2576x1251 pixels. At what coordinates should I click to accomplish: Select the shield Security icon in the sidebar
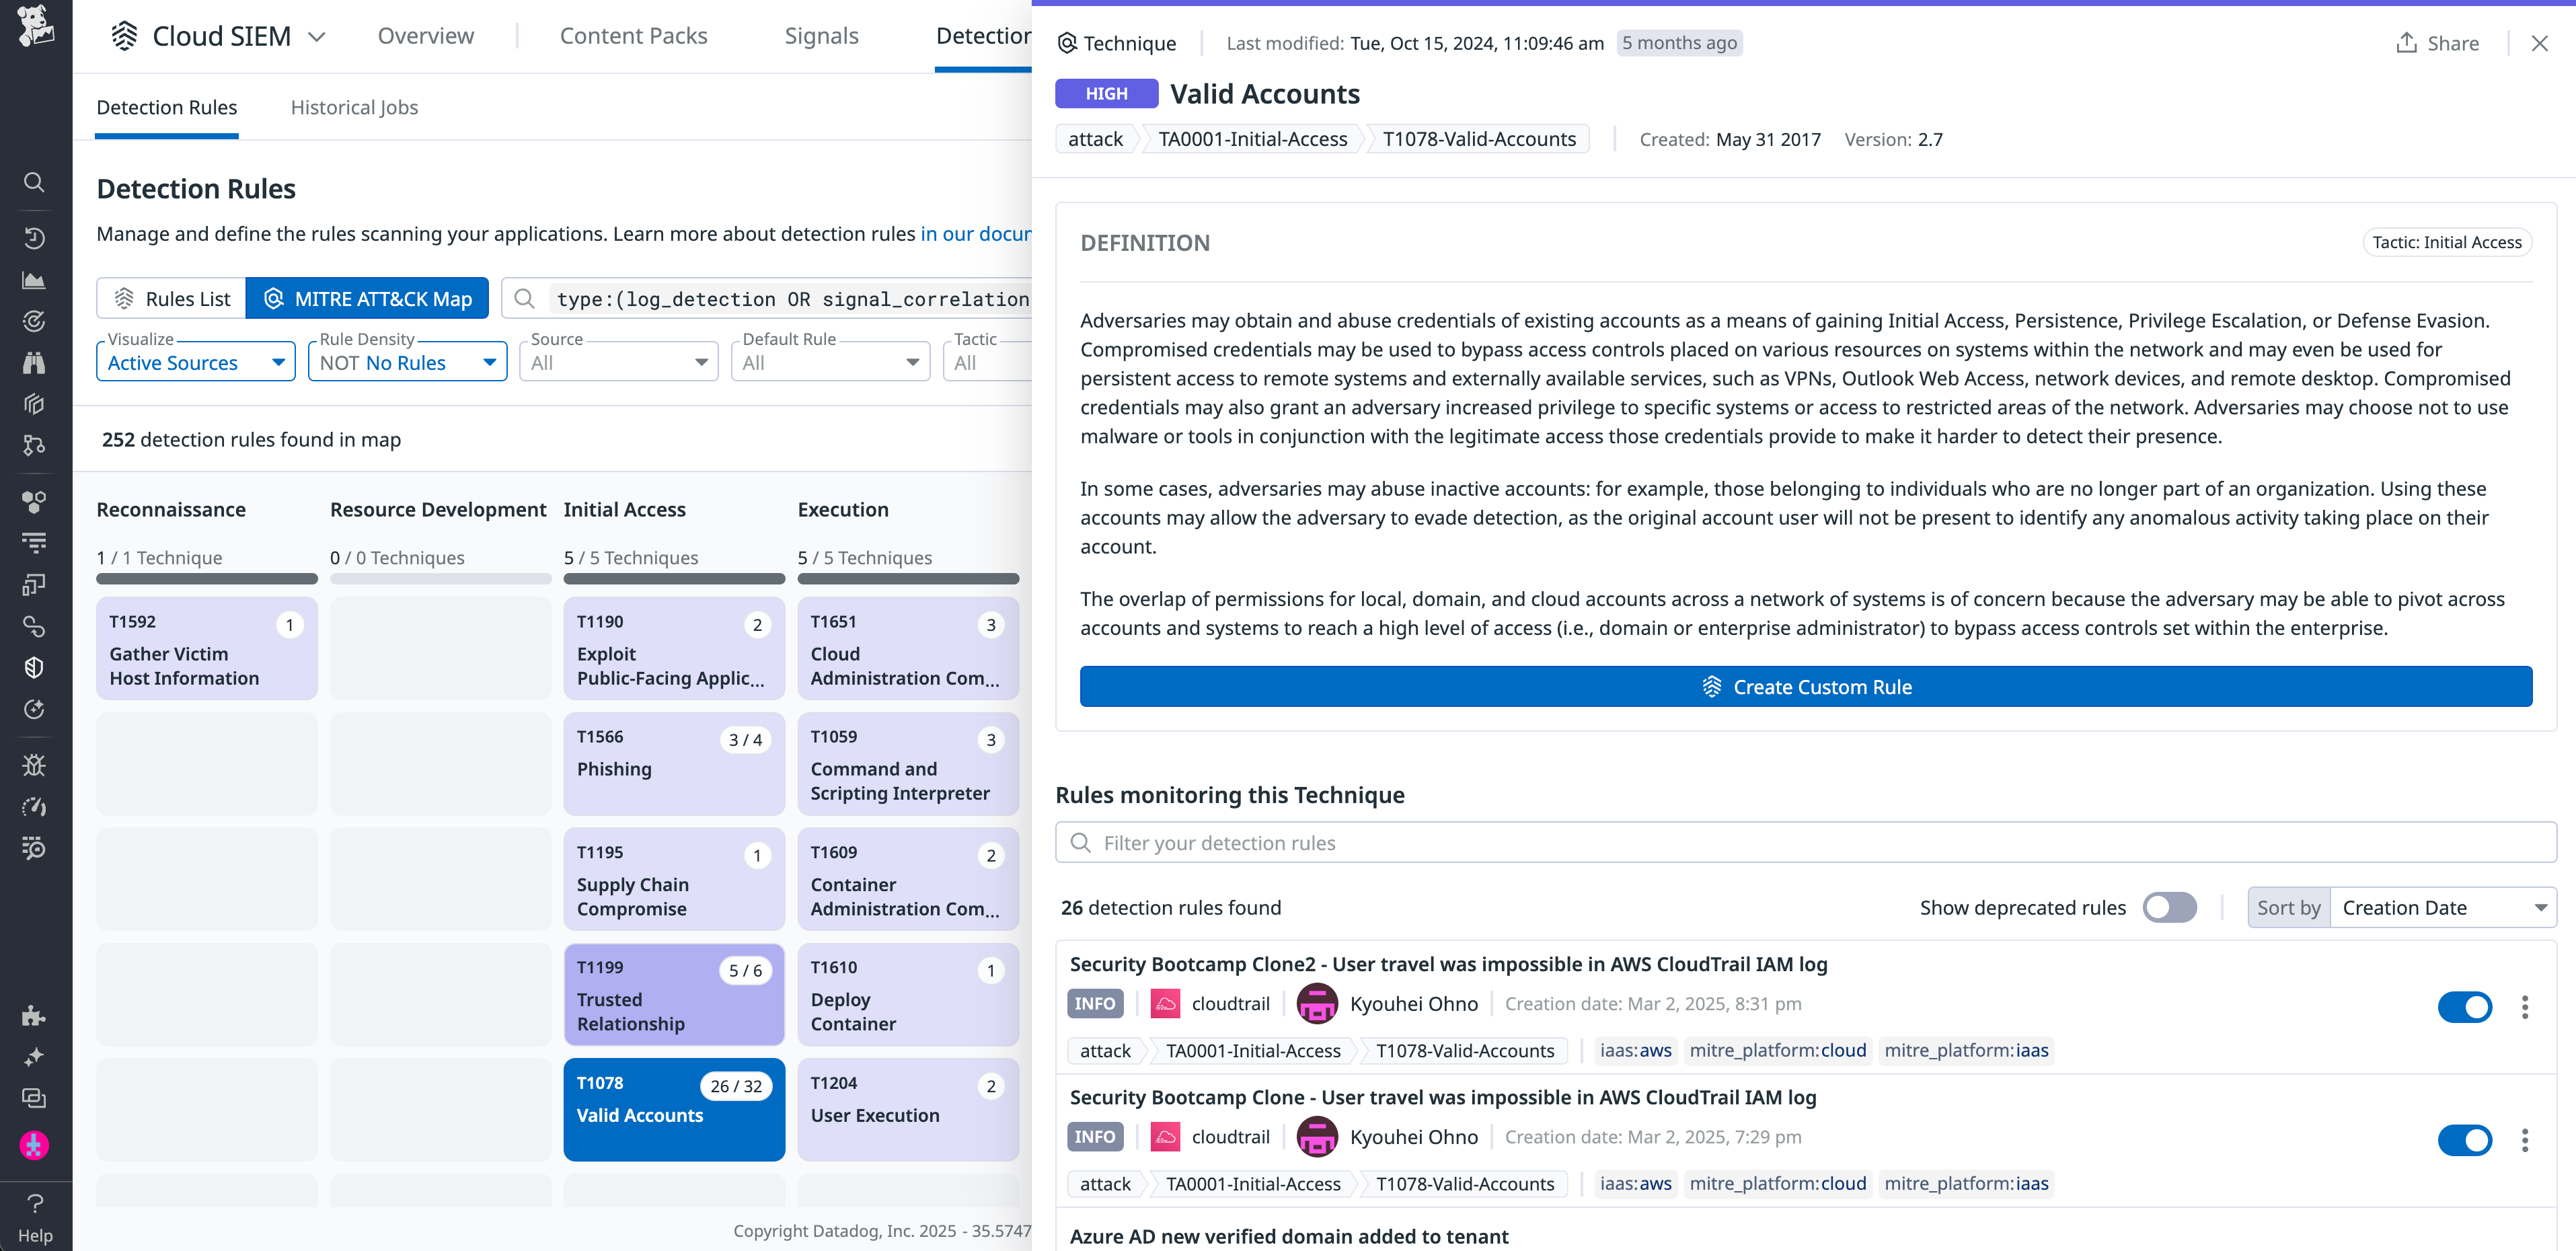(34, 667)
